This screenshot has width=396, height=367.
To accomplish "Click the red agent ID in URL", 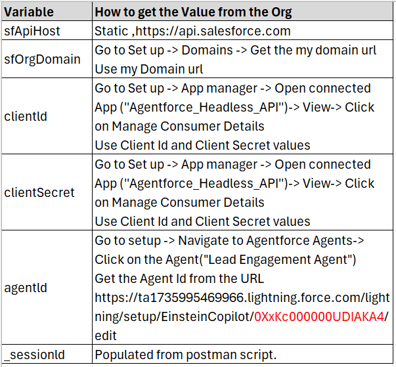I will coord(319,316).
